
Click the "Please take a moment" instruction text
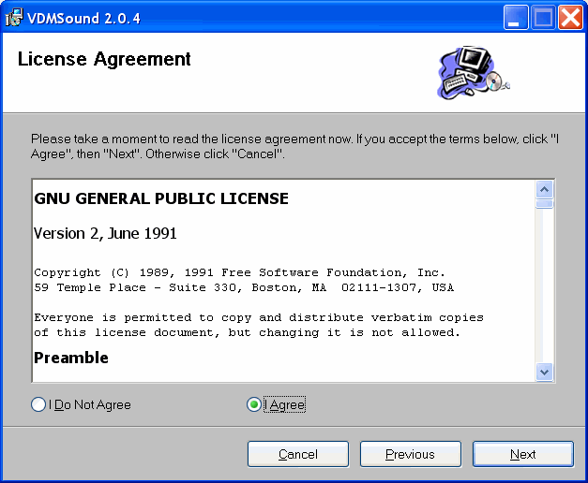click(294, 146)
